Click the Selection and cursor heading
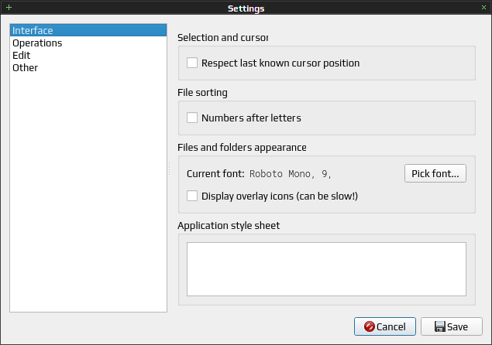Viewport: 492px width, 345px height. [x=222, y=37]
